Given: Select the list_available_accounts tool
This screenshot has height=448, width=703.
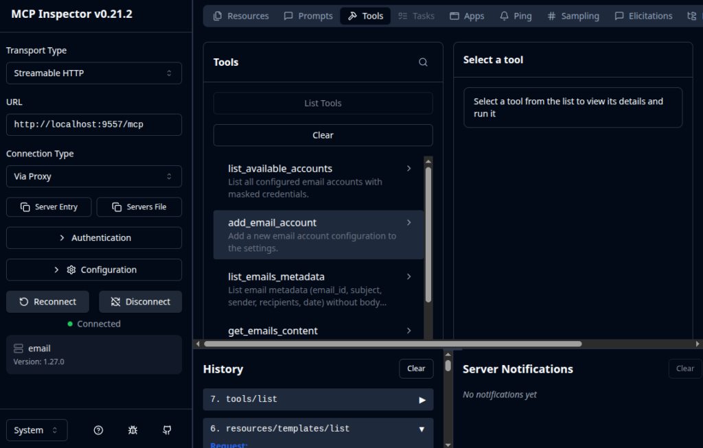Looking at the screenshot, I should 319,181.
